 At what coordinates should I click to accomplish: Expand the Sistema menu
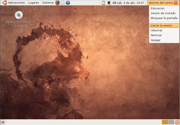(48, 3)
